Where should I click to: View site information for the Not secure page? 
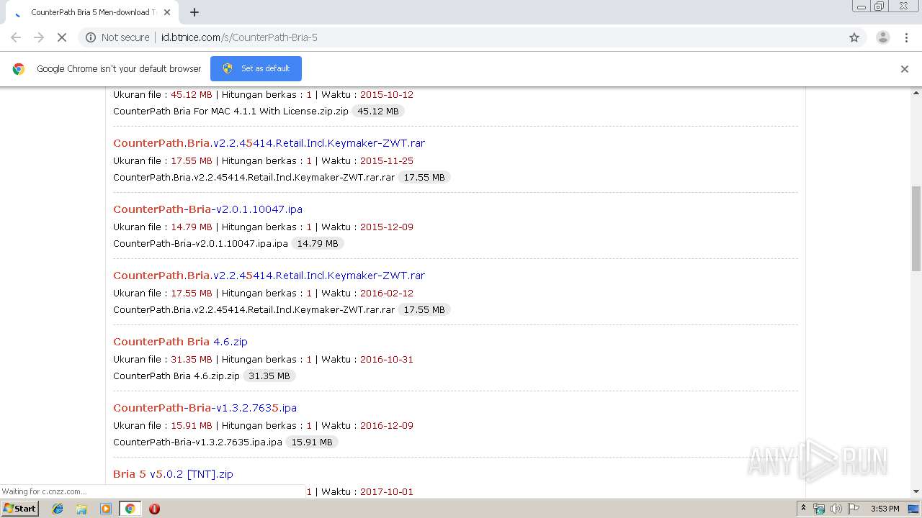tap(118, 37)
